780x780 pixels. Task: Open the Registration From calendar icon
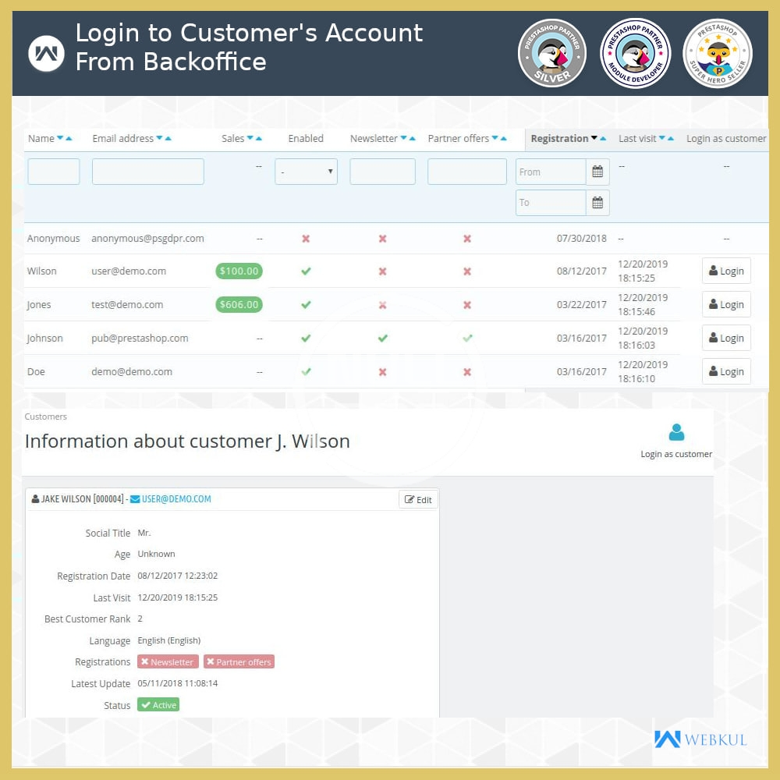597,172
